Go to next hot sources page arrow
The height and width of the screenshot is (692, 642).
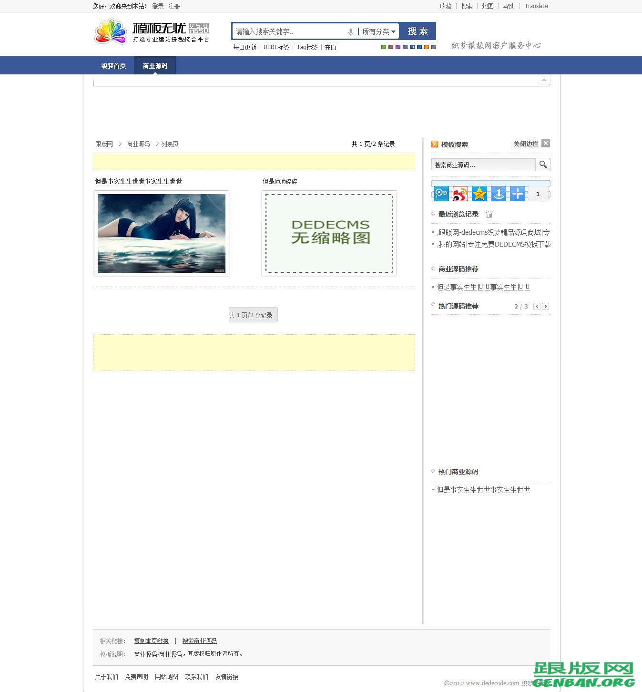(546, 306)
